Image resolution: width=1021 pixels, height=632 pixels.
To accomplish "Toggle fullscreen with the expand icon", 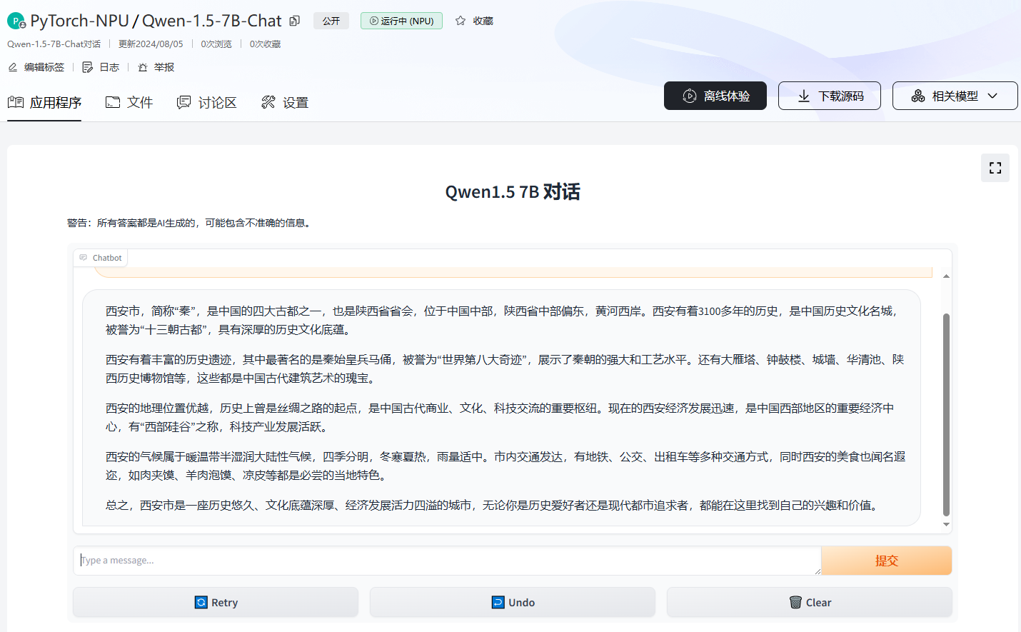I will [x=995, y=168].
